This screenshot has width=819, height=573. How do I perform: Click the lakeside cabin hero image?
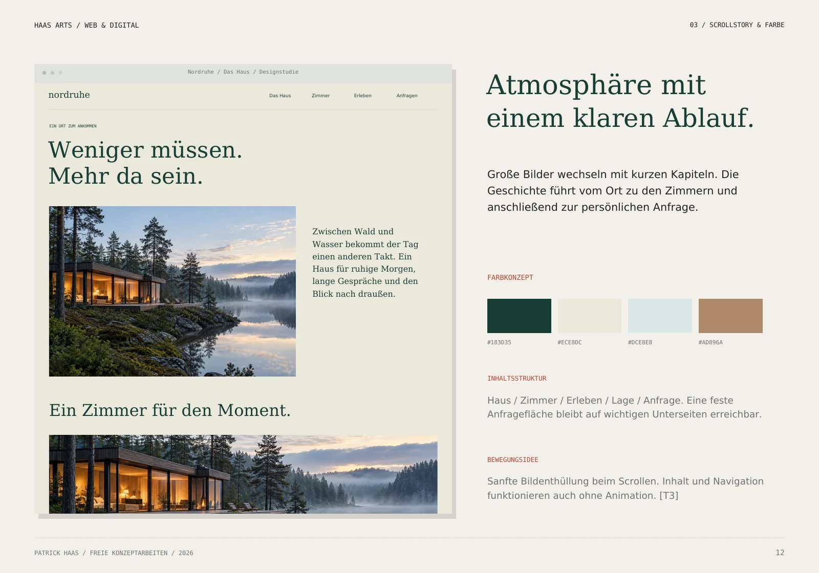173,291
